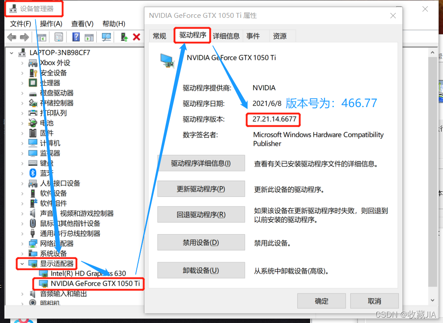Click the 网络适配器 network icon
This screenshot has width=443, height=323.
pos(33,243)
